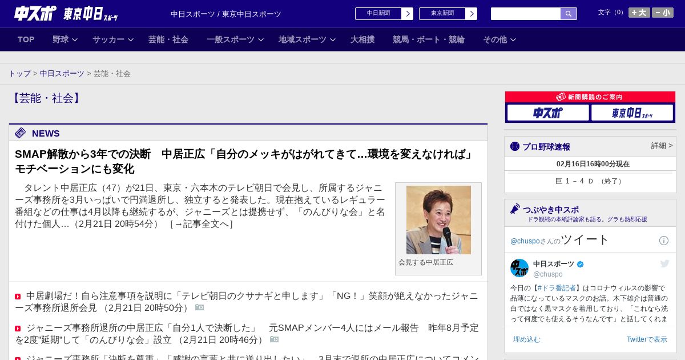Click the camera icon after 20時50分 article

[199, 307]
